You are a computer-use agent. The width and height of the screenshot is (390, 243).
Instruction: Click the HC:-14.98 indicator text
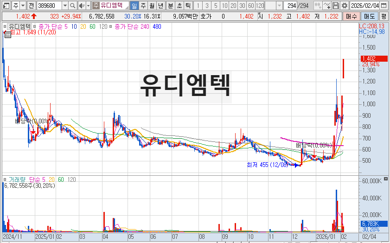point(372,32)
